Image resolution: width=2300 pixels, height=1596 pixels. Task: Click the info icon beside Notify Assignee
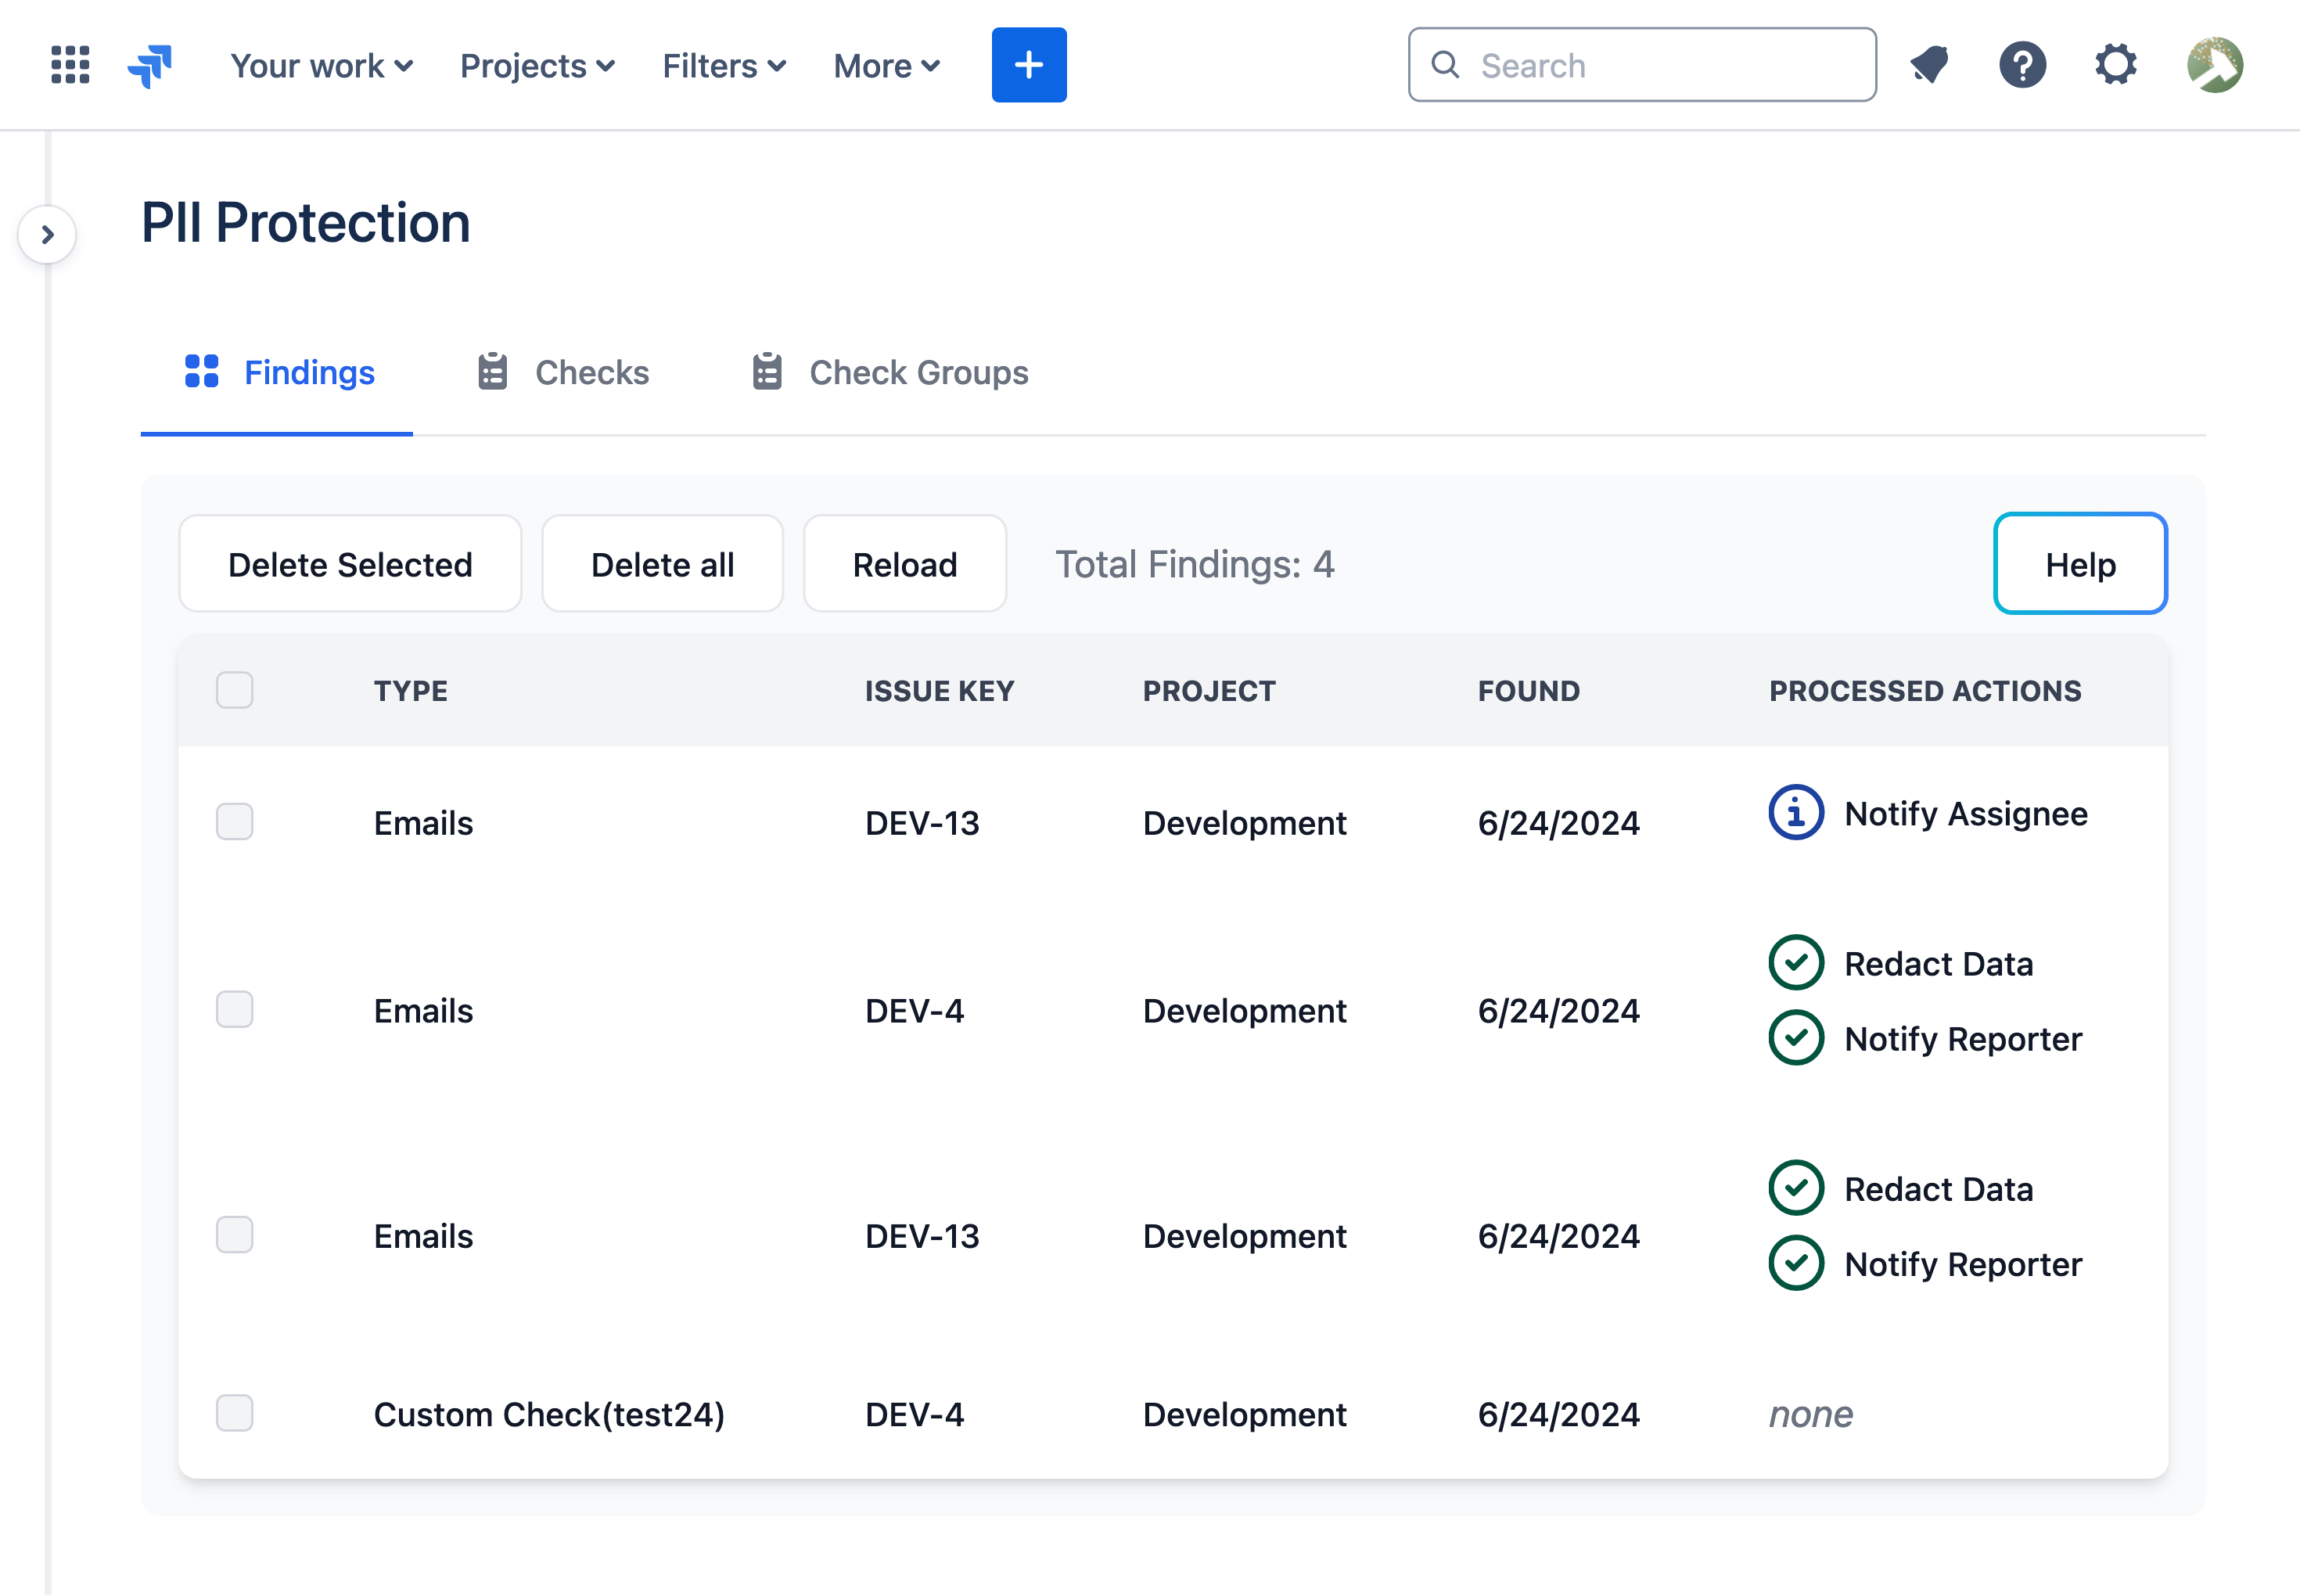1796,812
